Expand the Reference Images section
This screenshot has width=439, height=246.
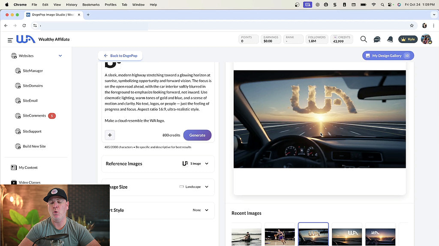coord(206,164)
